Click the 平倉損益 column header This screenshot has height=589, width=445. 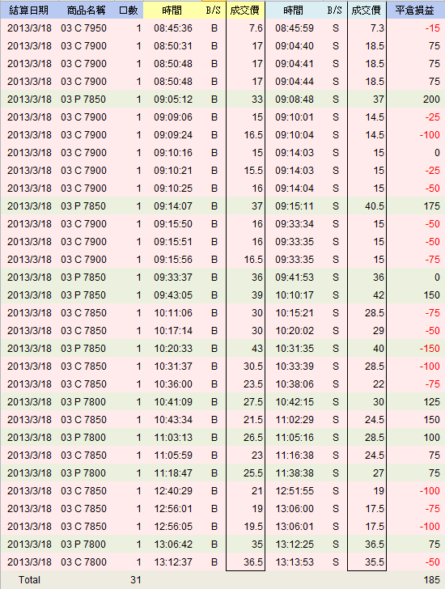(x=414, y=11)
